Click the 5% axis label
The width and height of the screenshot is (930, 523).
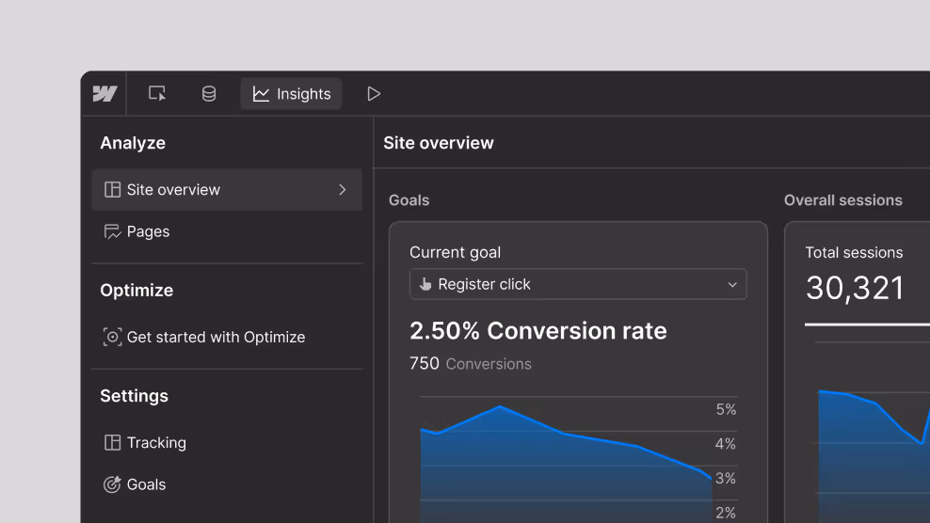(726, 409)
